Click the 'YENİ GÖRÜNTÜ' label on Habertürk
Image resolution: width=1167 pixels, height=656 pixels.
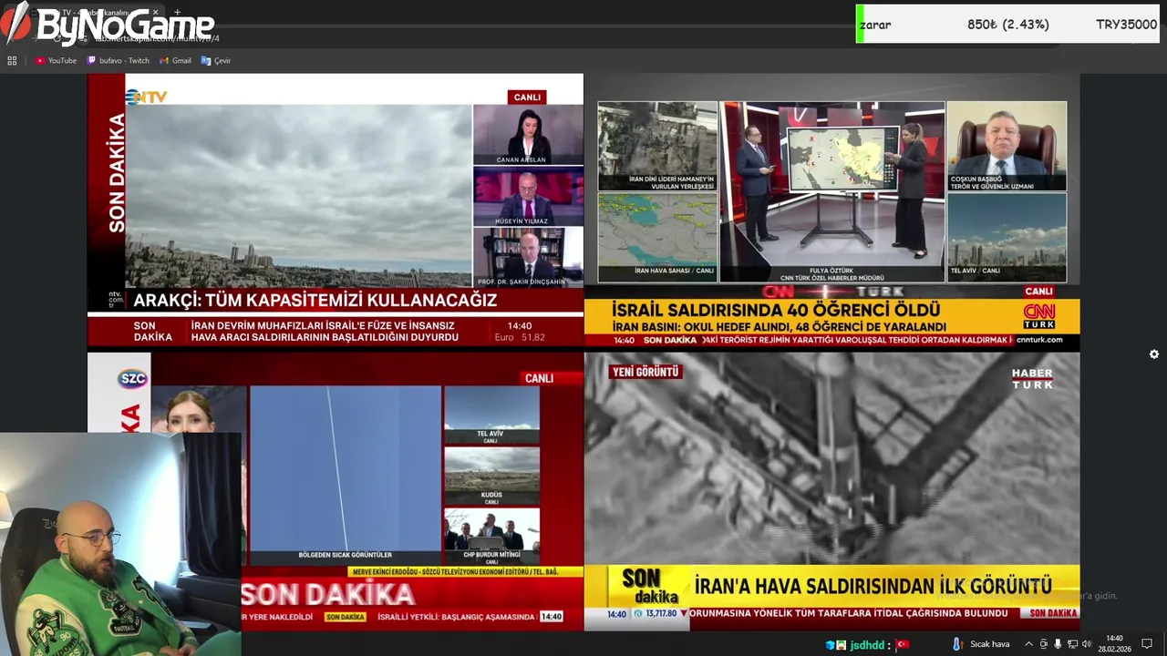coord(645,372)
